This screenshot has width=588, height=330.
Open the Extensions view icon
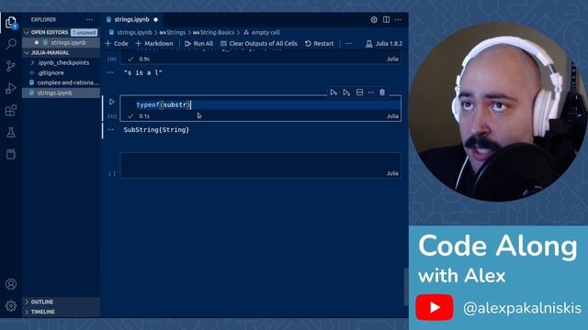(11, 110)
